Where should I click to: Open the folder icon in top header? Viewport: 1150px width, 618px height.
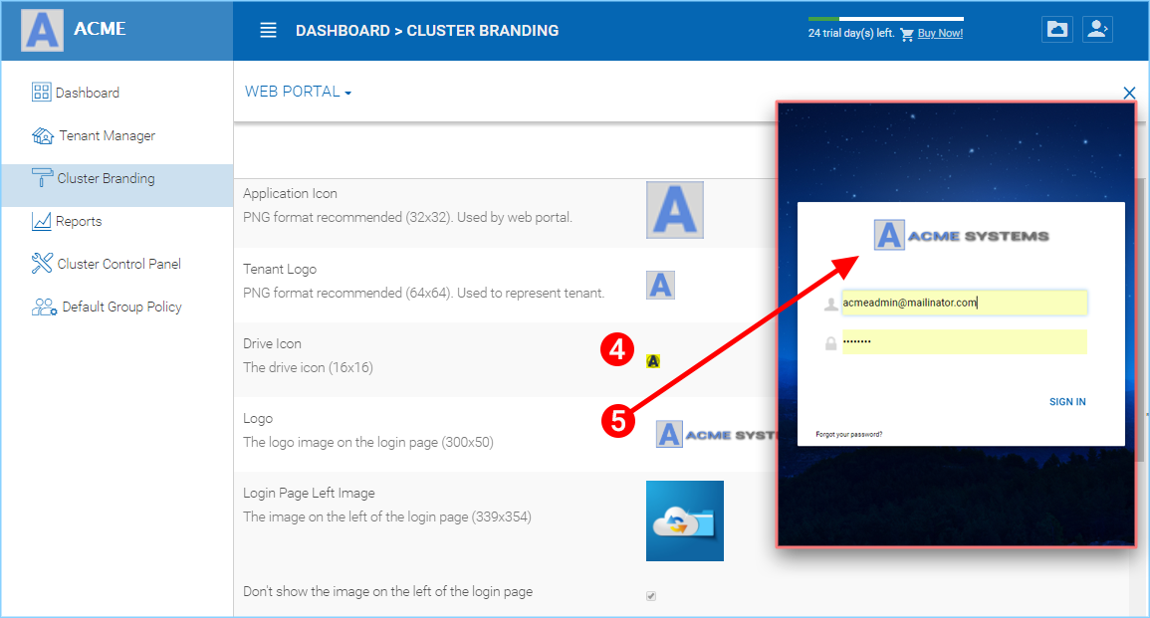click(1056, 29)
